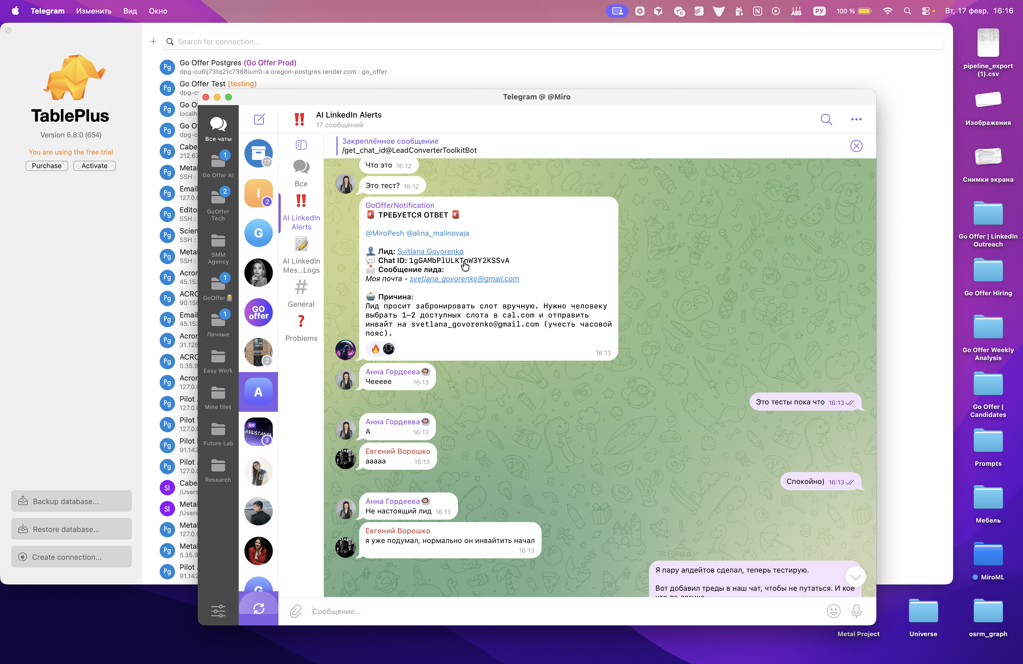
Task: Open the emoji picker smiley icon
Action: (833, 611)
